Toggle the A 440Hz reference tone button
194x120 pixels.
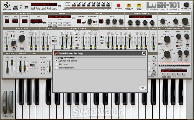pos(169,24)
